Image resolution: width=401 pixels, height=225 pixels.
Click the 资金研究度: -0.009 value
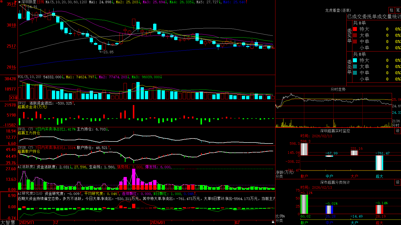click(62, 193)
